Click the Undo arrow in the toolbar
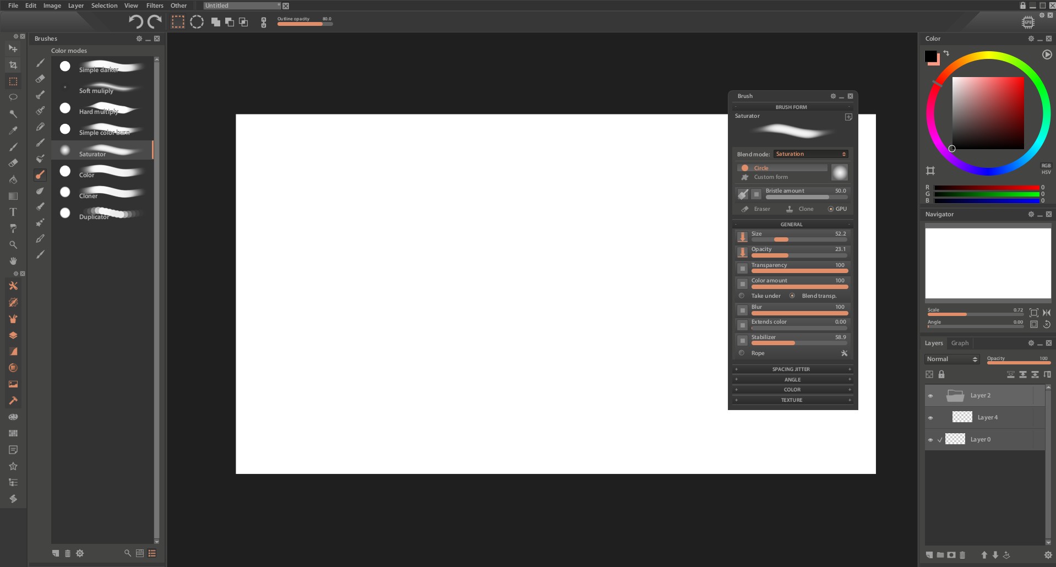Viewport: 1056px width, 567px height. 135,21
